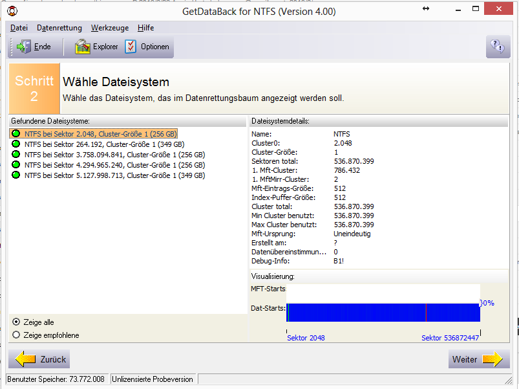Click Unlizensierte Probeversion status bar entry
Screen dimensions: 519x389
click(x=153, y=379)
